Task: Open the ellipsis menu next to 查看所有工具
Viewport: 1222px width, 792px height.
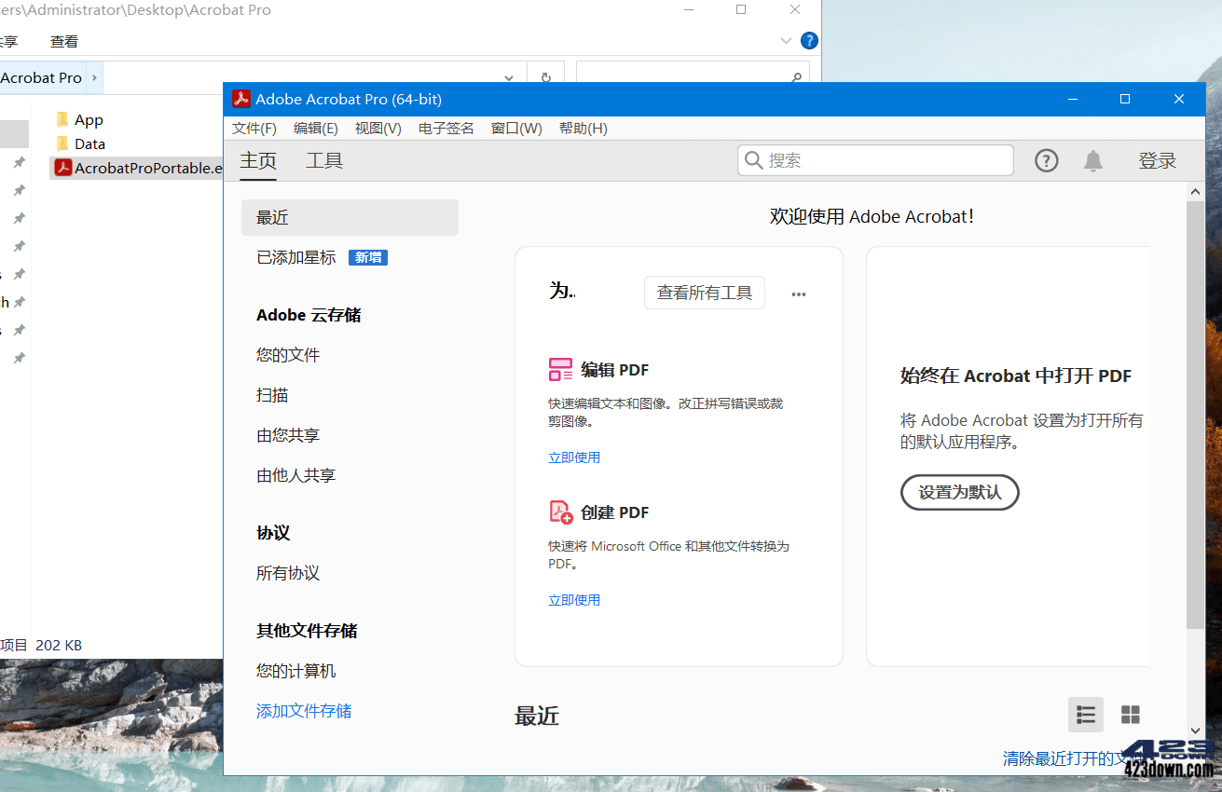Action: [798, 293]
